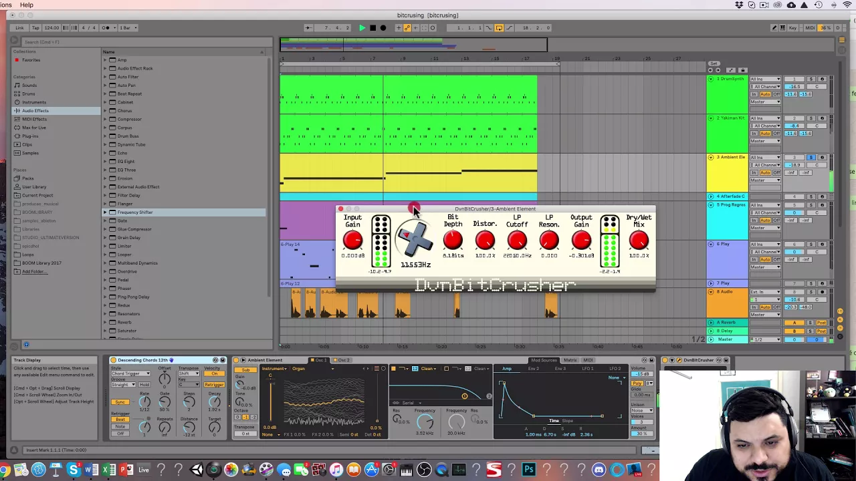Expand the Amp folder in browser
Viewport: 856px width, 481px height.
pyautogui.click(x=106, y=60)
